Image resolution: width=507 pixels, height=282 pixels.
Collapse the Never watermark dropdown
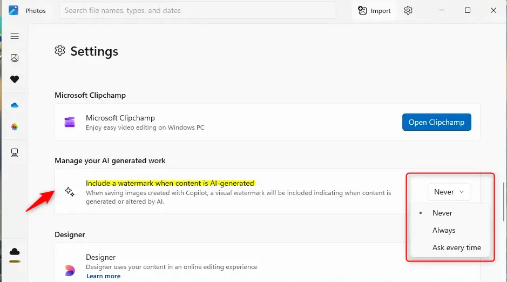(449, 192)
